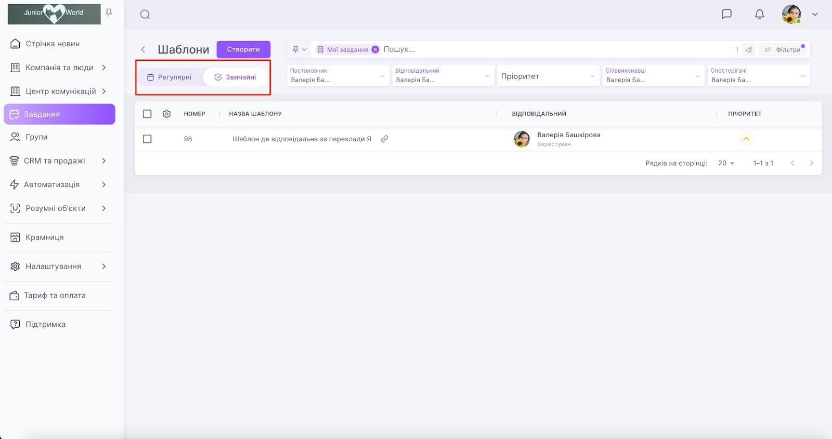Click the table column settings gear
Screen dimensions: 832x439
[x=166, y=114]
